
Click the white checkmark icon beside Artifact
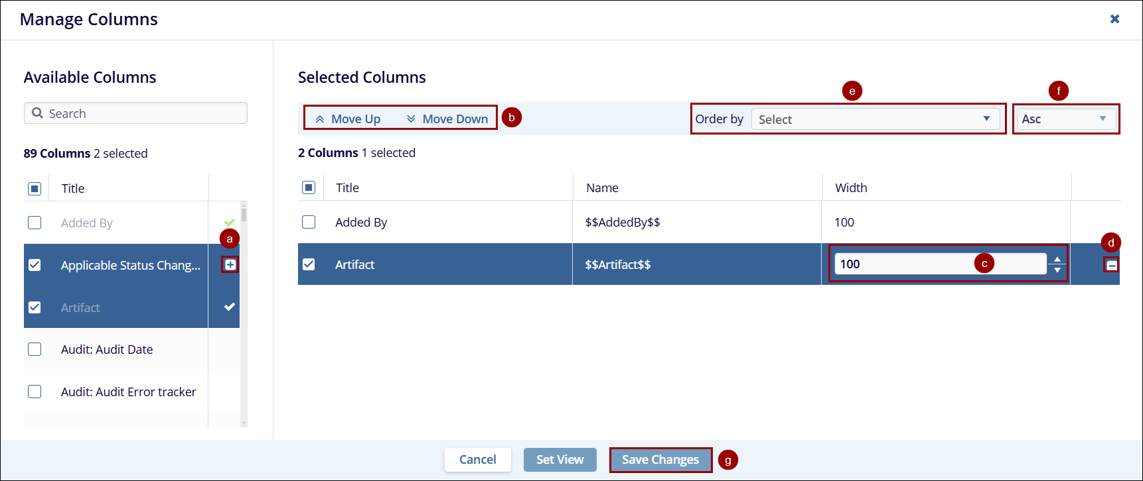230,307
